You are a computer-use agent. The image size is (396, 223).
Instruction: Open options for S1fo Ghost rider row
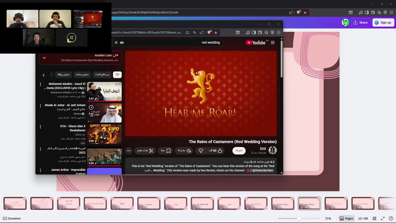40,127
